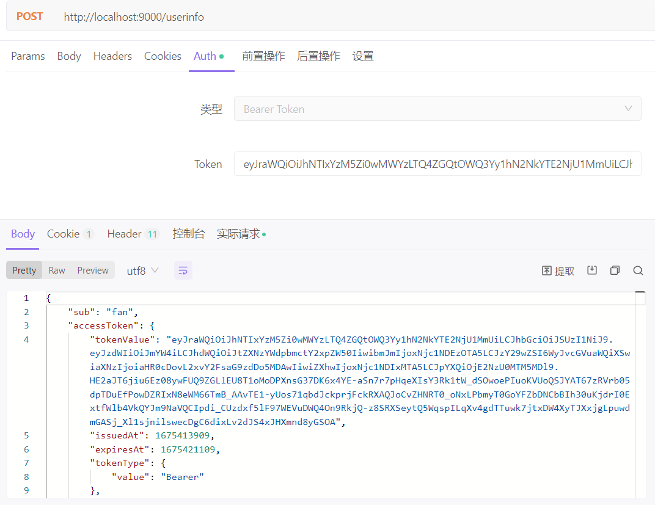The width and height of the screenshot is (655, 505).
Task: Toggle word wrap icon in response toolbar
Action: pyautogui.click(x=183, y=271)
